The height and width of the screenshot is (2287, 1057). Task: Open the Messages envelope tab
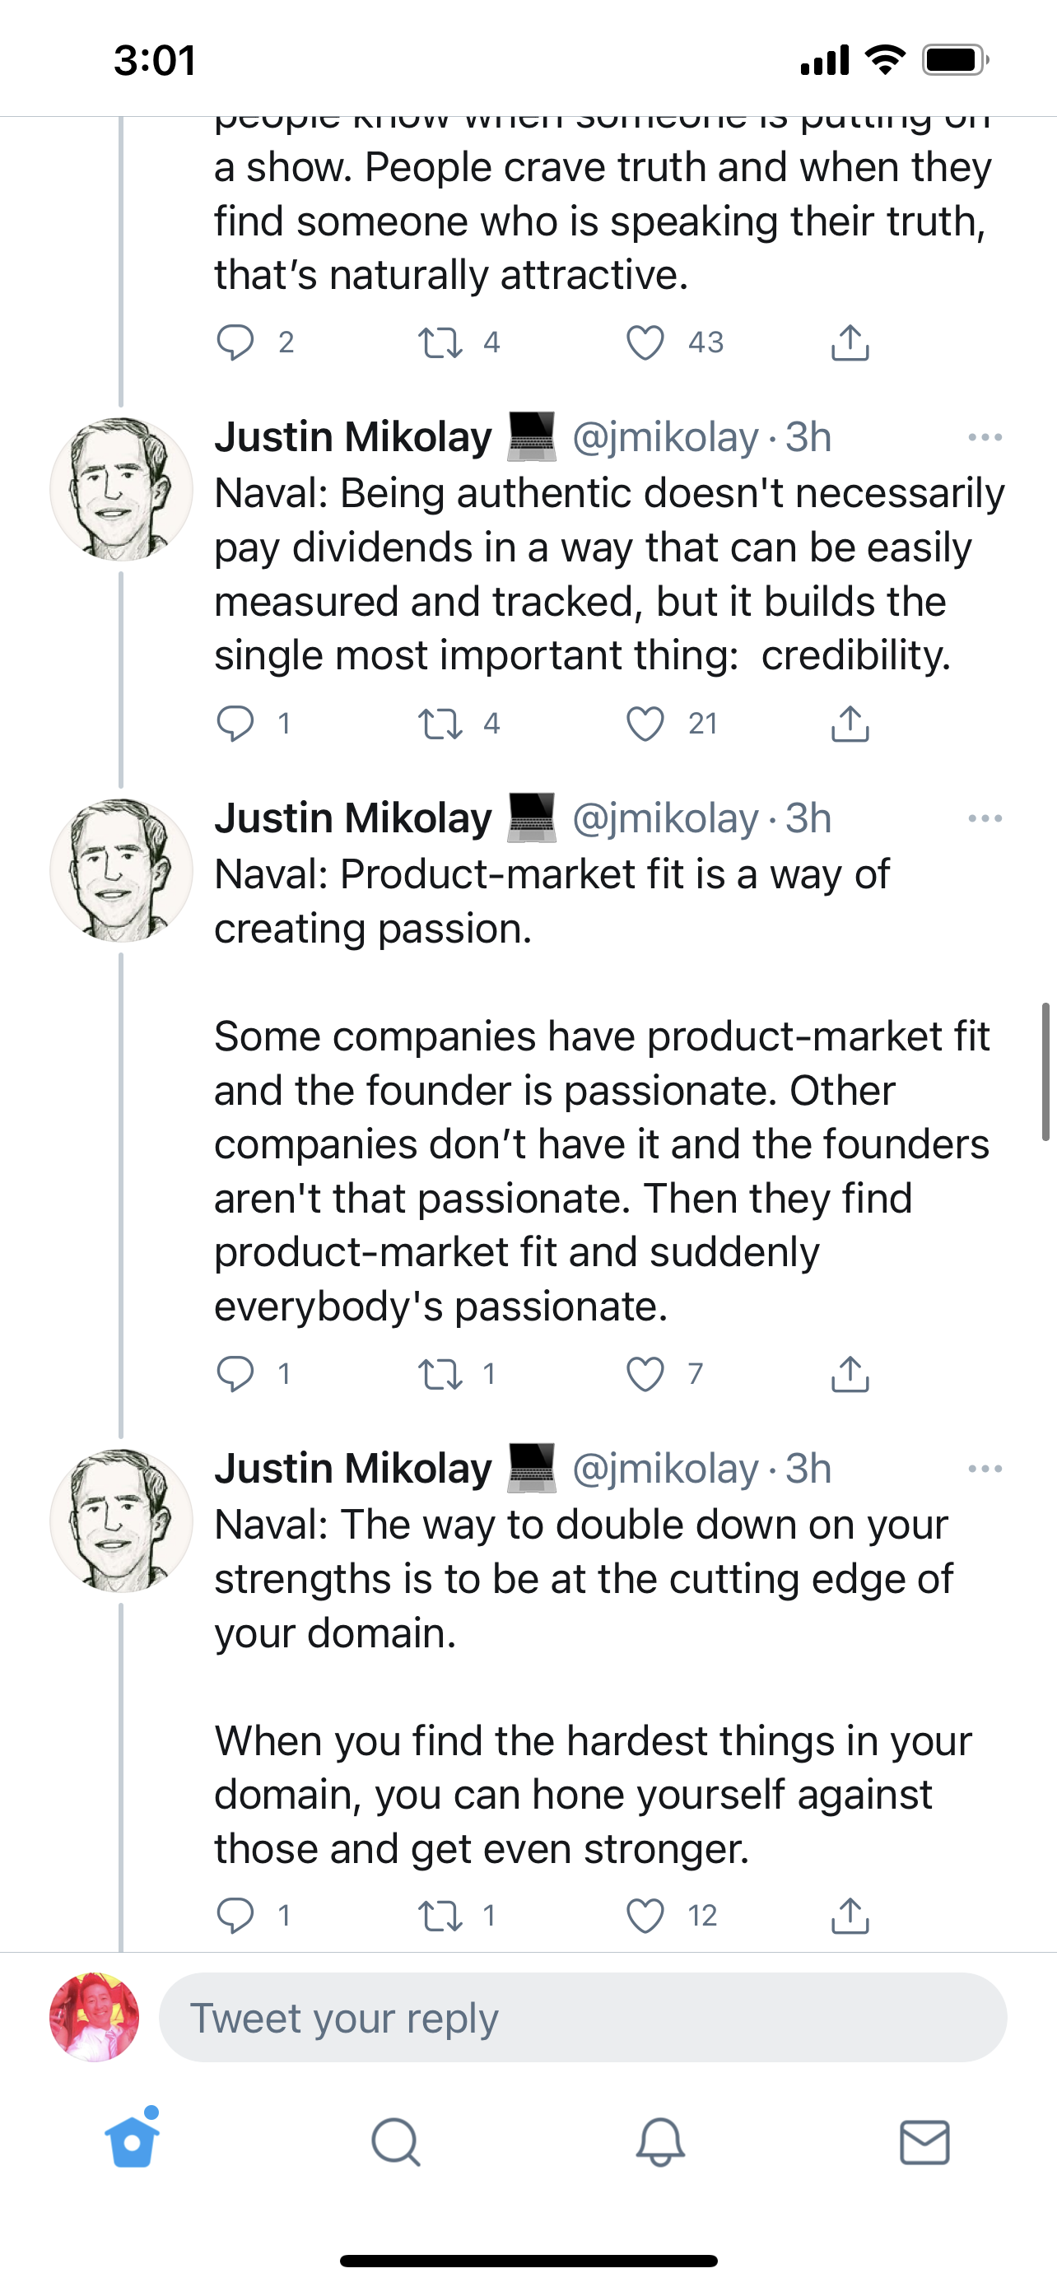point(924,2143)
